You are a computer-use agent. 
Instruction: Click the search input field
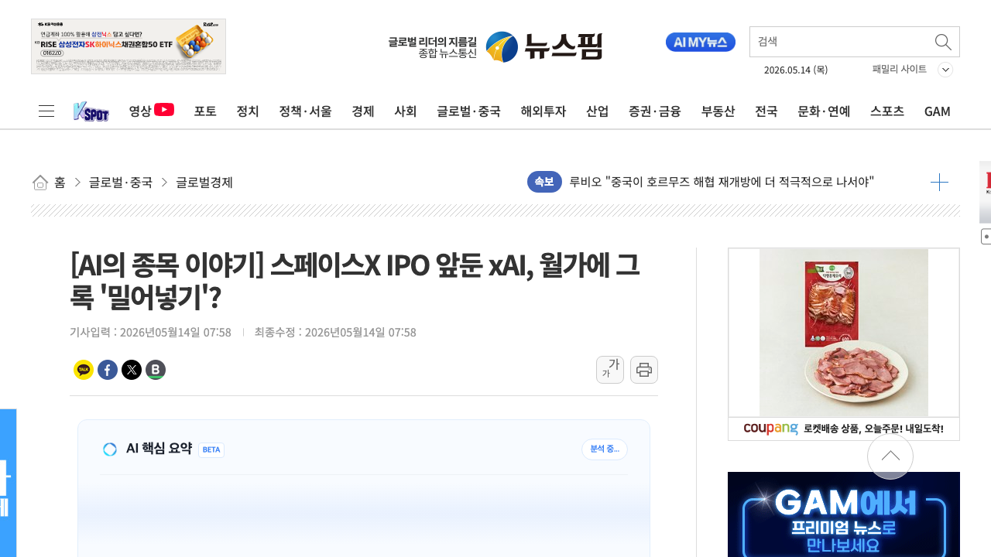(841, 42)
